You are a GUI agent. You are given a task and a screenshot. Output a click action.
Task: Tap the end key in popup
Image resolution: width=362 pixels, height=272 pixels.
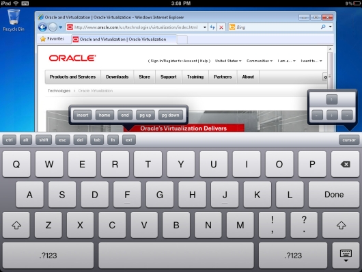(x=125, y=115)
